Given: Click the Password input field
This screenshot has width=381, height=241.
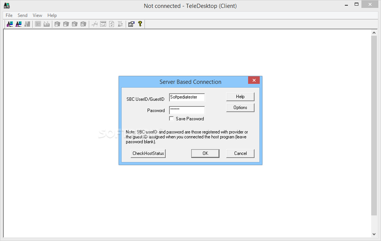Looking at the screenshot, I should (187, 110).
